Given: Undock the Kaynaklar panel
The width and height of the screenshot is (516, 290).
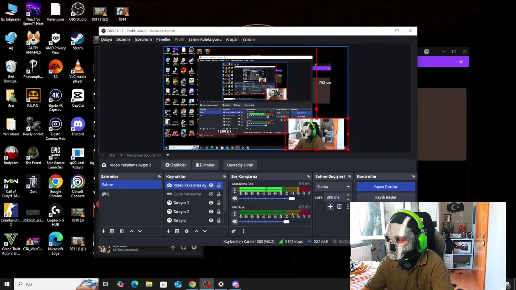Looking at the screenshot, I should 224,176.
